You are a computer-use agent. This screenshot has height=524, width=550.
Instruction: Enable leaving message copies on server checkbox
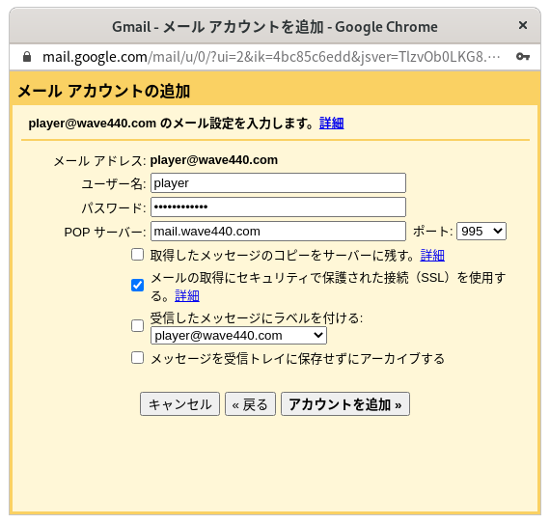137,255
